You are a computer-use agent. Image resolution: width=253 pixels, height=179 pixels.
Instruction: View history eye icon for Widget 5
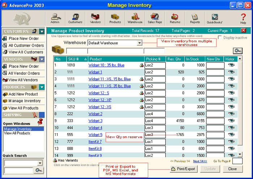pos(231,135)
